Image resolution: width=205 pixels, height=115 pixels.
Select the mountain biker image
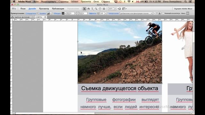pos(120,52)
